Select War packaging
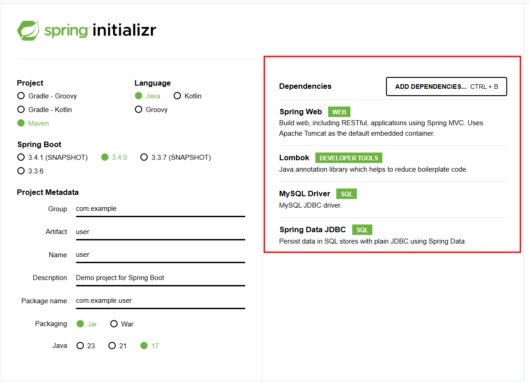The image size is (530, 382). [x=122, y=324]
